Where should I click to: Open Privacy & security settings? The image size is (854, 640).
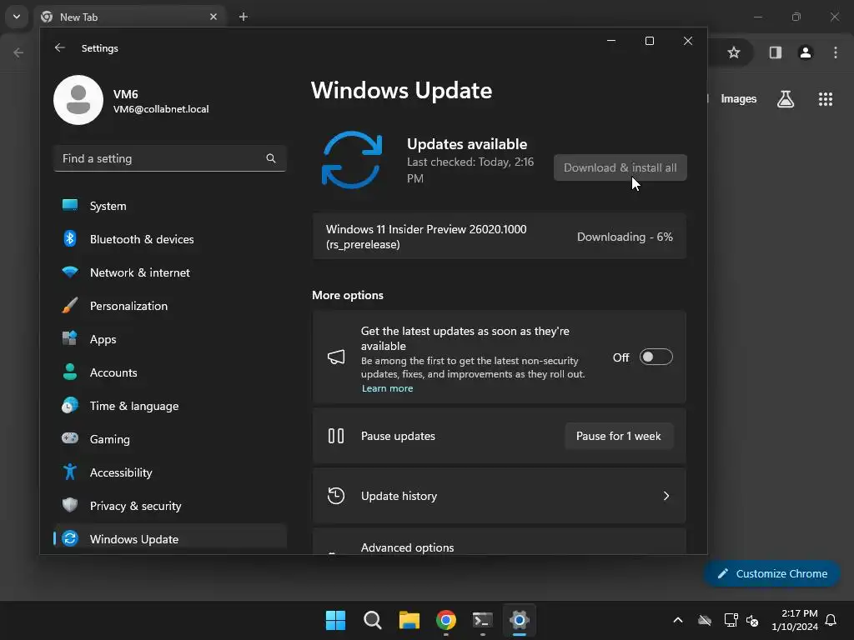pyautogui.click(x=170, y=506)
